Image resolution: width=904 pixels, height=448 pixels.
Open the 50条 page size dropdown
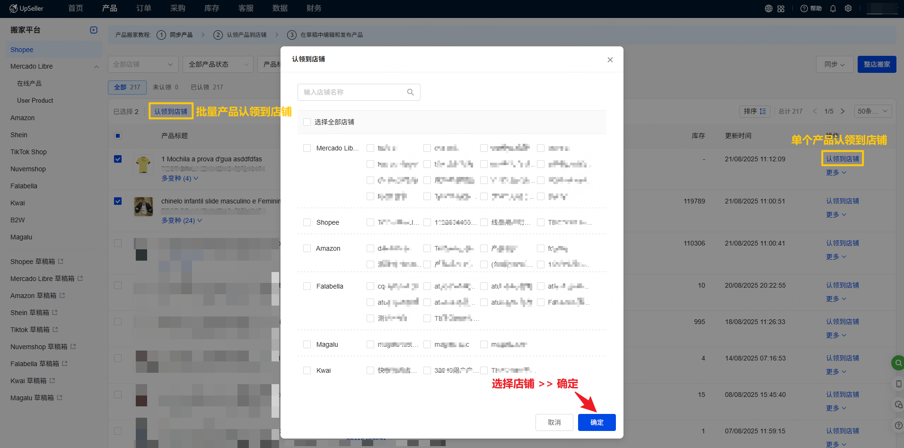874,111
